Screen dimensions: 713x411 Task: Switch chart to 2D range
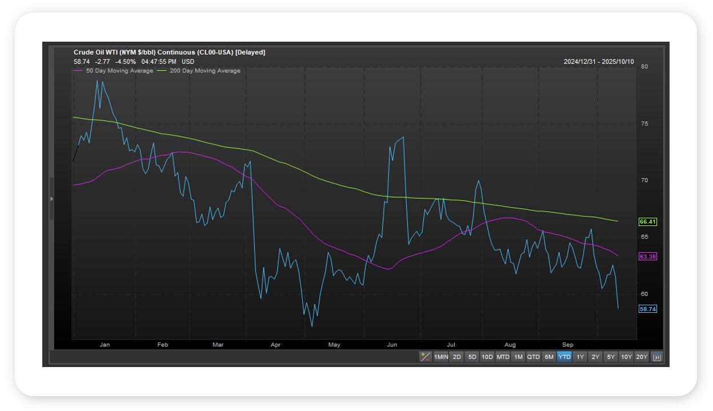456,357
